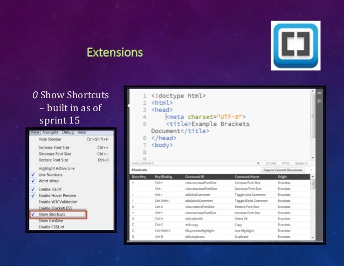Screen dimensions: 344x266
Task: Close the Shortcuts panel with its X
Action: [311, 170]
